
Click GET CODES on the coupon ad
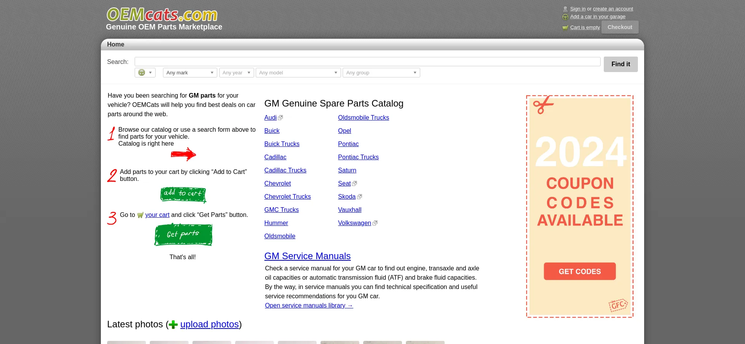point(580,271)
